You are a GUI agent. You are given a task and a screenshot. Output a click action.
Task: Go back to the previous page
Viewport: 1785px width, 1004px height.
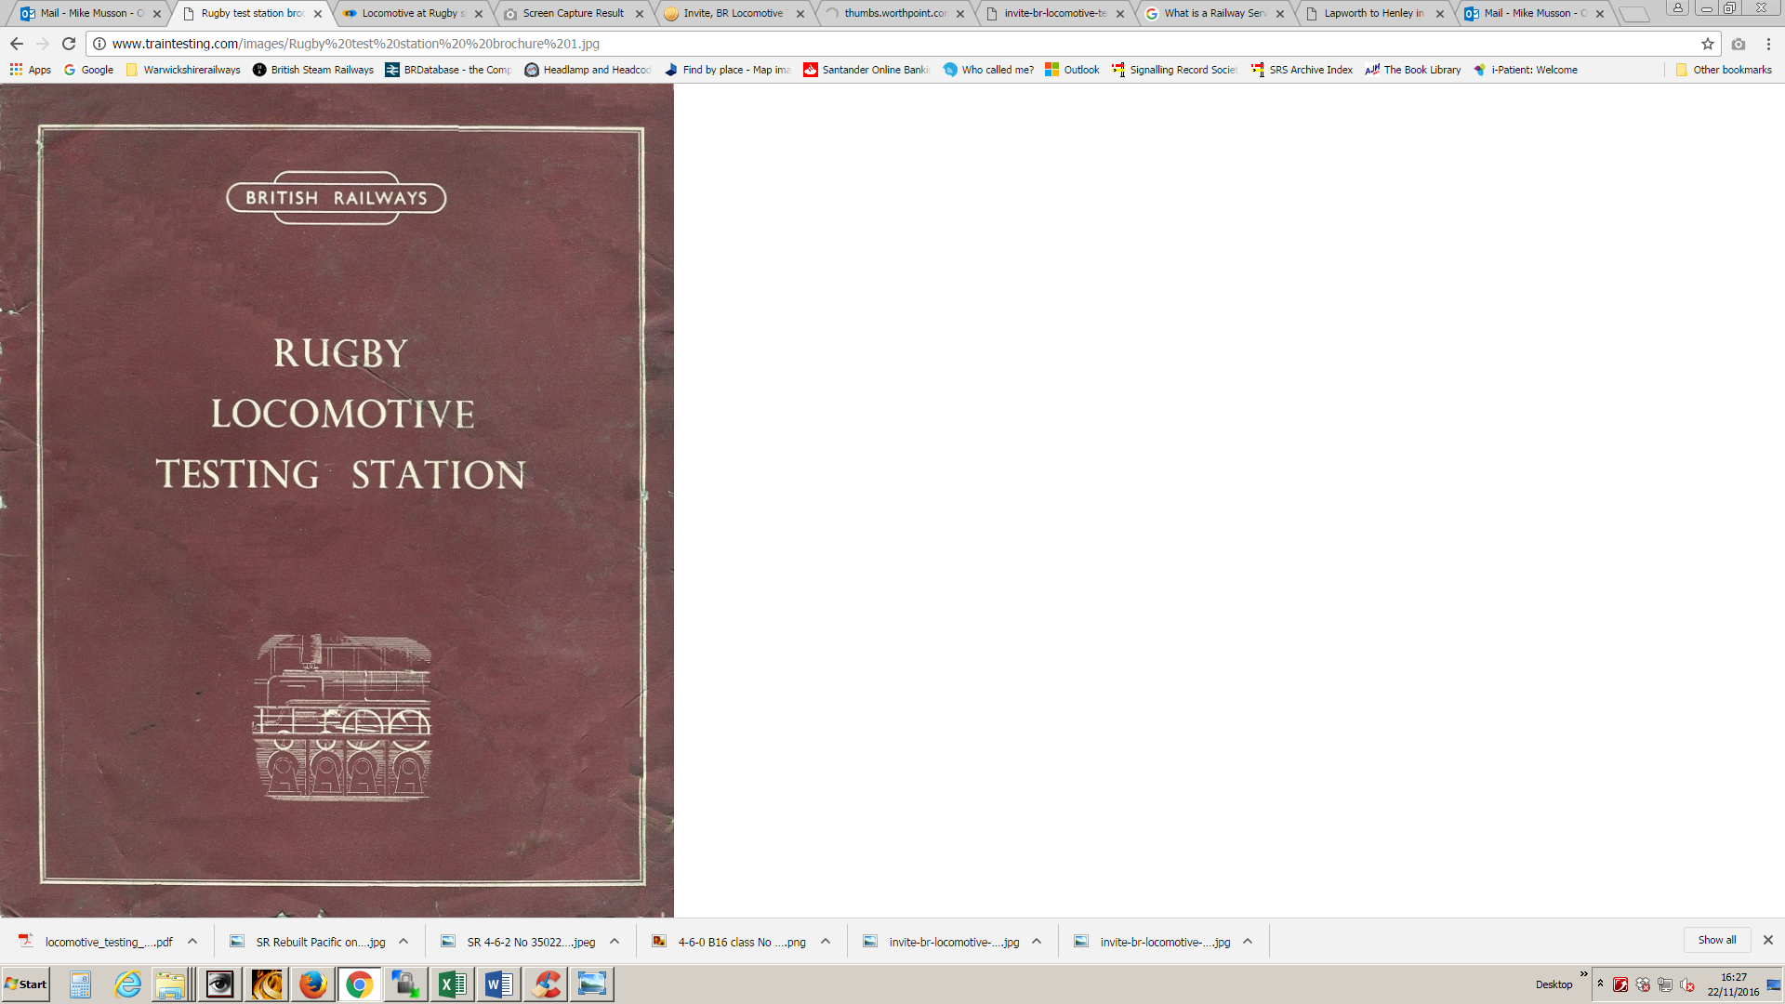click(x=17, y=44)
